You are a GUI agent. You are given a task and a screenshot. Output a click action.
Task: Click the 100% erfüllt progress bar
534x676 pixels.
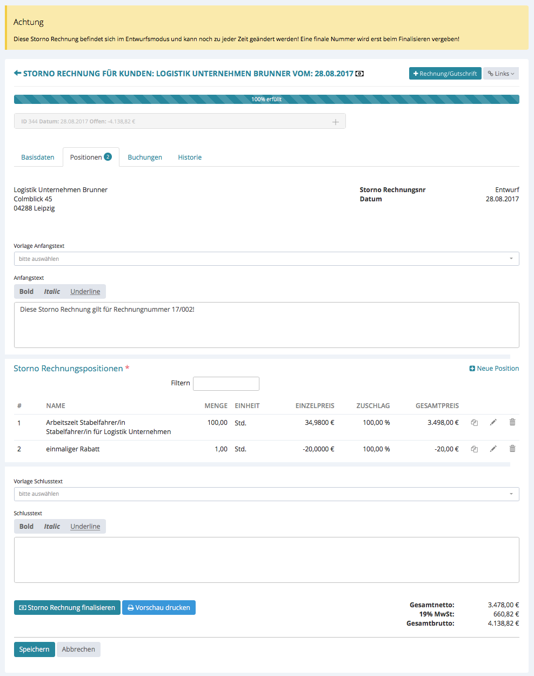(x=266, y=100)
